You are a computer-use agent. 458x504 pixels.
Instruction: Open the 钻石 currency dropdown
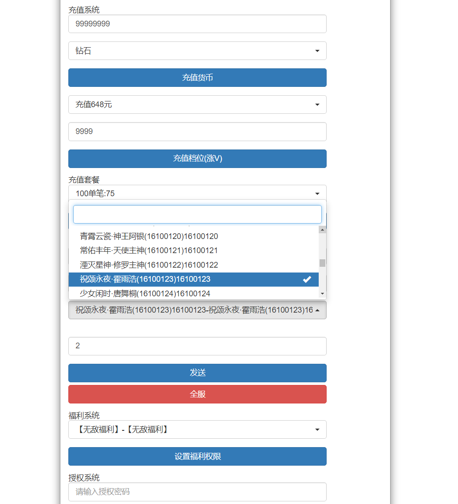197,51
